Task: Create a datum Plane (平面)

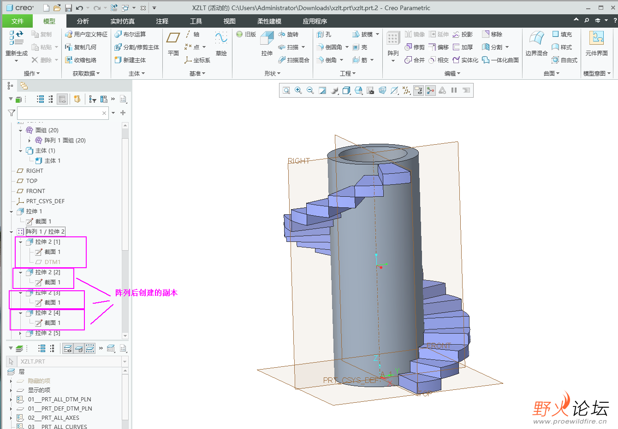Action: click(173, 43)
